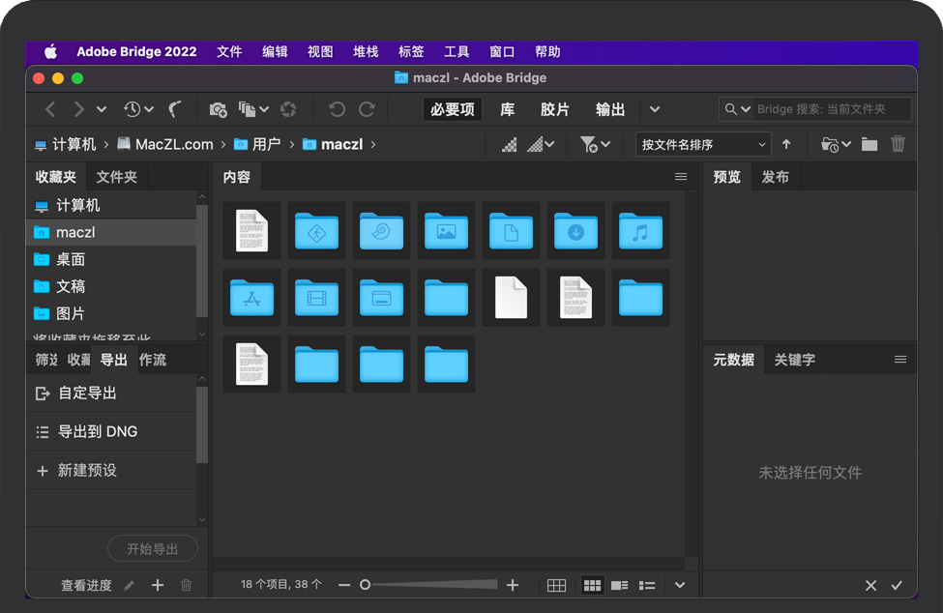Click the ascending sort order arrow

coord(786,144)
